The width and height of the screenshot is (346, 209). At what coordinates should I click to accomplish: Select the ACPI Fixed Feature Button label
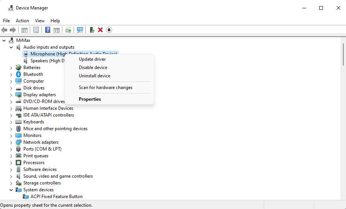coord(57,197)
